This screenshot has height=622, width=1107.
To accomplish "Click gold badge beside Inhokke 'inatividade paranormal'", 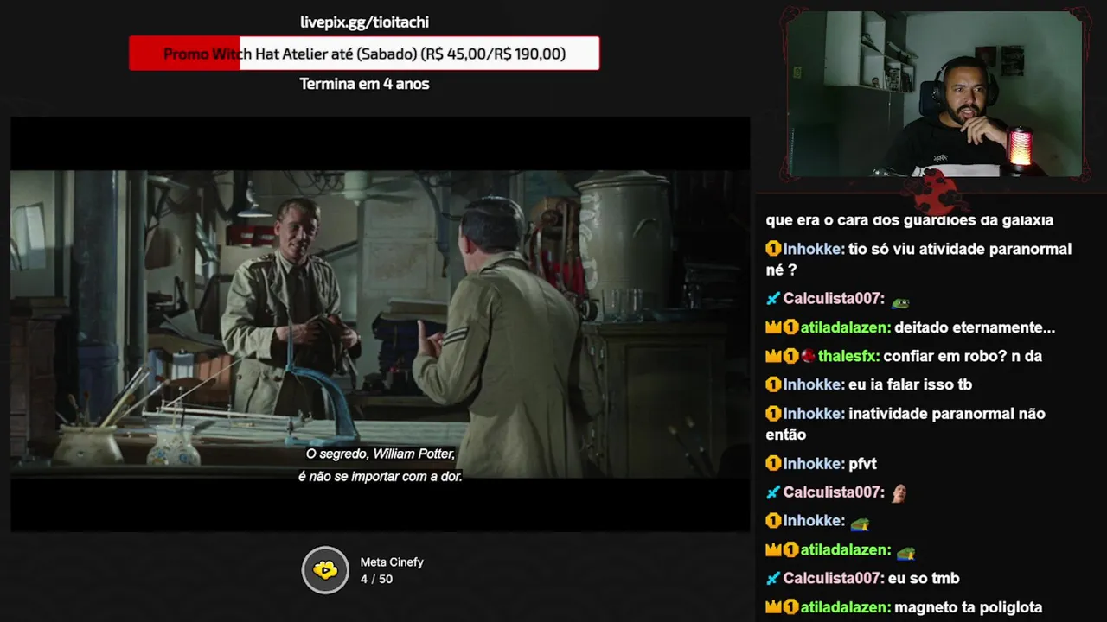I will 773,414.
